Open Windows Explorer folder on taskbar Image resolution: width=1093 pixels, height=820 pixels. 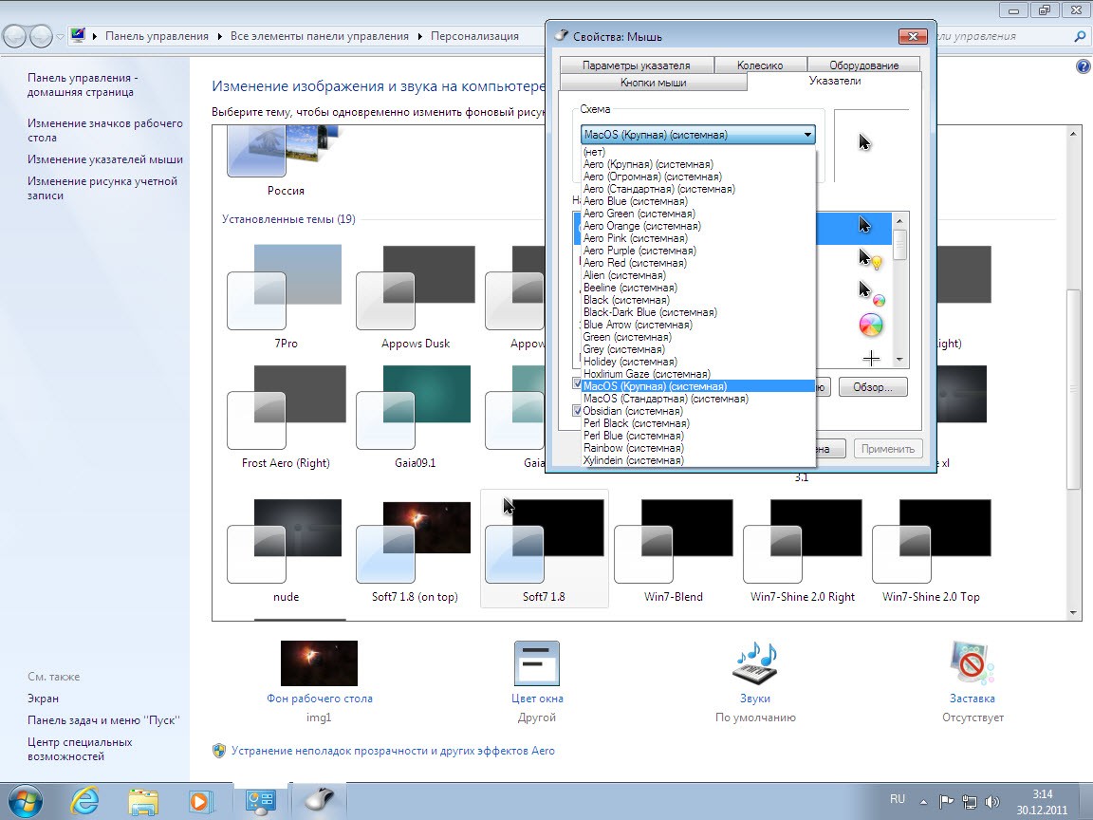pyautogui.click(x=143, y=802)
